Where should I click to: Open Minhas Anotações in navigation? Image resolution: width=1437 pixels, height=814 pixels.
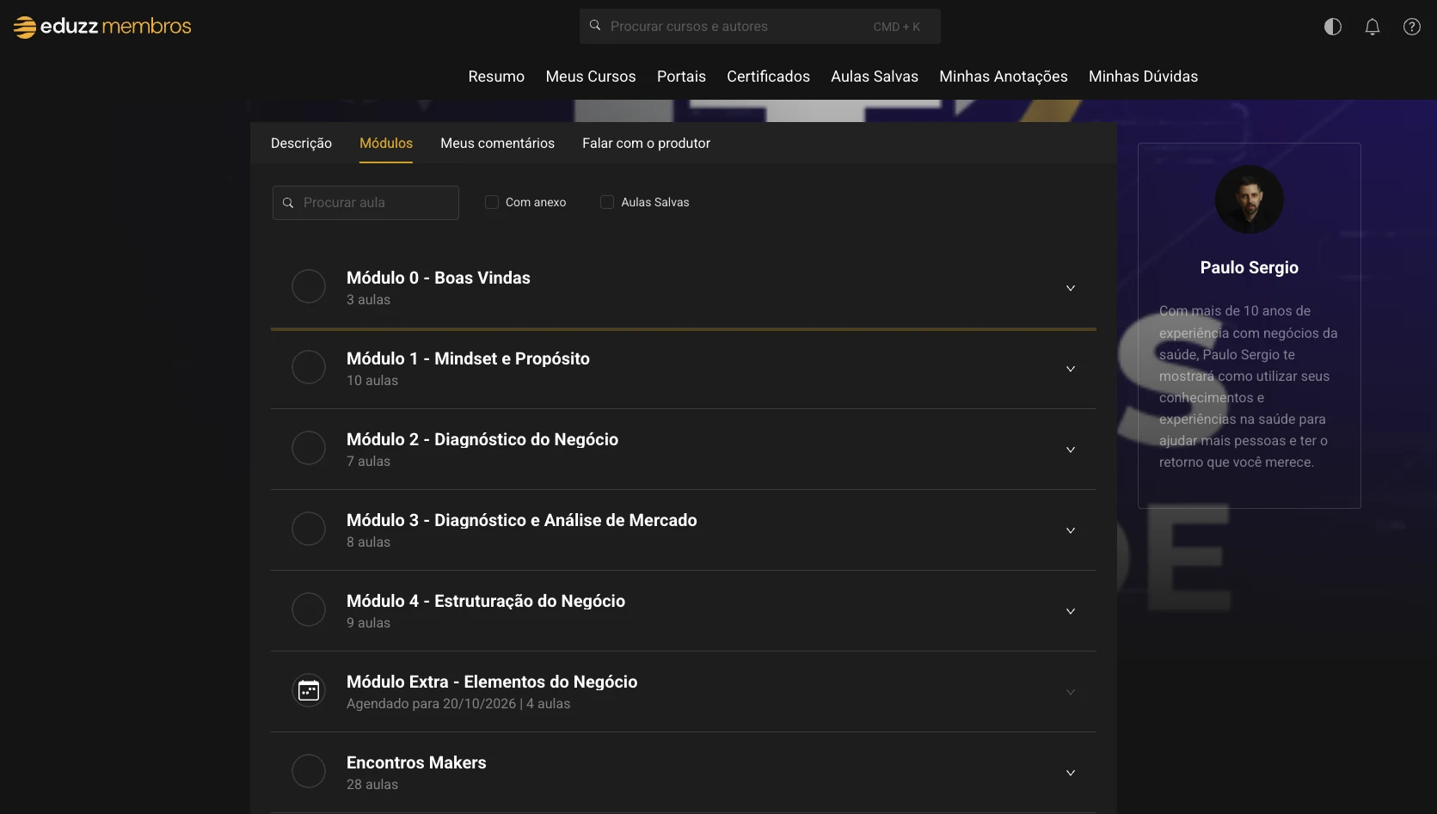pos(1004,77)
